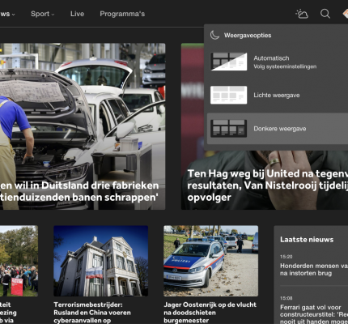Open search with the magnifier icon
Viewport: 348px width, 324px height.
pyautogui.click(x=325, y=14)
